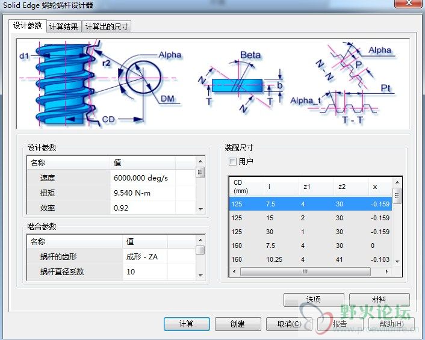Click the 报告 button
The height and width of the screenshot is (340, 425).
340,324
